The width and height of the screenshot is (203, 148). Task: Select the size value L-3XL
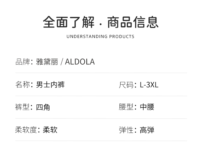click(x=149, y=85)
